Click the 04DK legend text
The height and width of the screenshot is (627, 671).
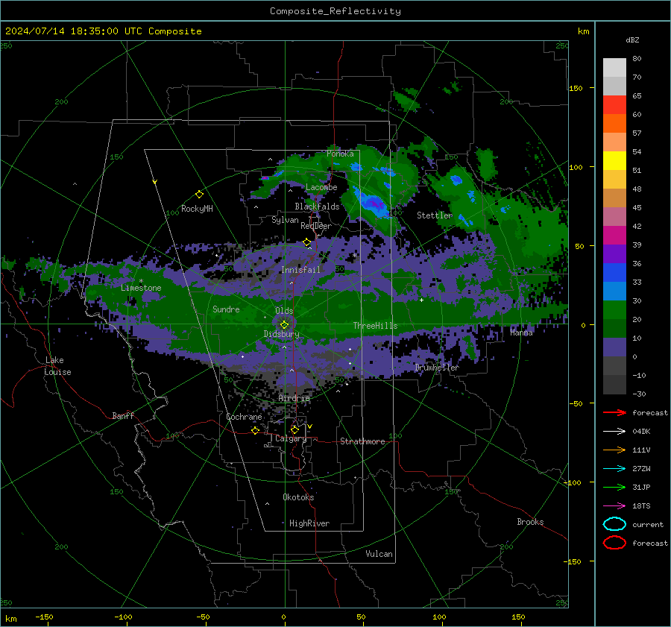[641, 432]
